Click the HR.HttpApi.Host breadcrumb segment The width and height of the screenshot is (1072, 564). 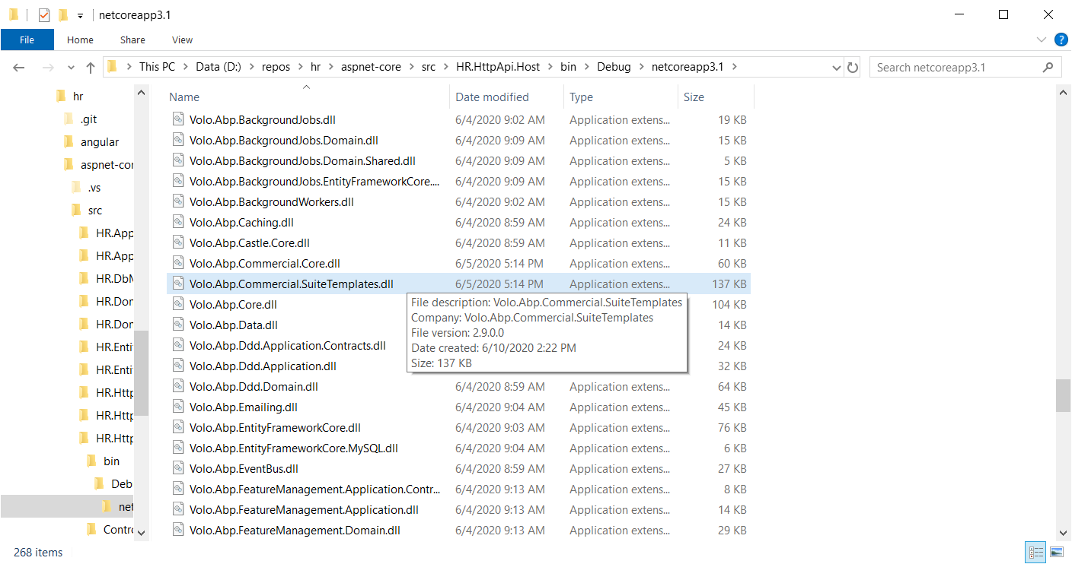coord(497,67)
